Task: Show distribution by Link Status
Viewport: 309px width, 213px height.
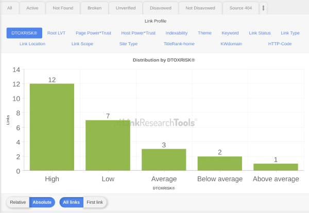Action: point(260,33)
